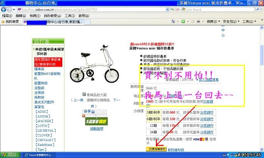Open the 24家銀行 link in 12期 row
264x158 pixels.
pos(207,125)
